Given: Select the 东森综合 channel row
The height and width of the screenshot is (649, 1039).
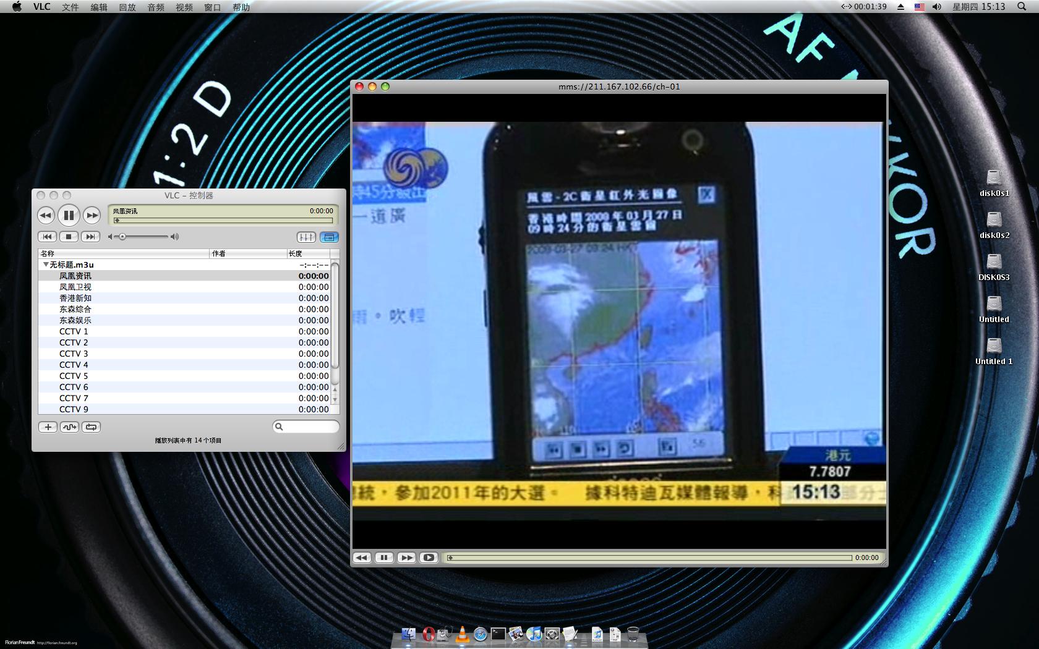Looking at the screenshot, I should point(184,309).
